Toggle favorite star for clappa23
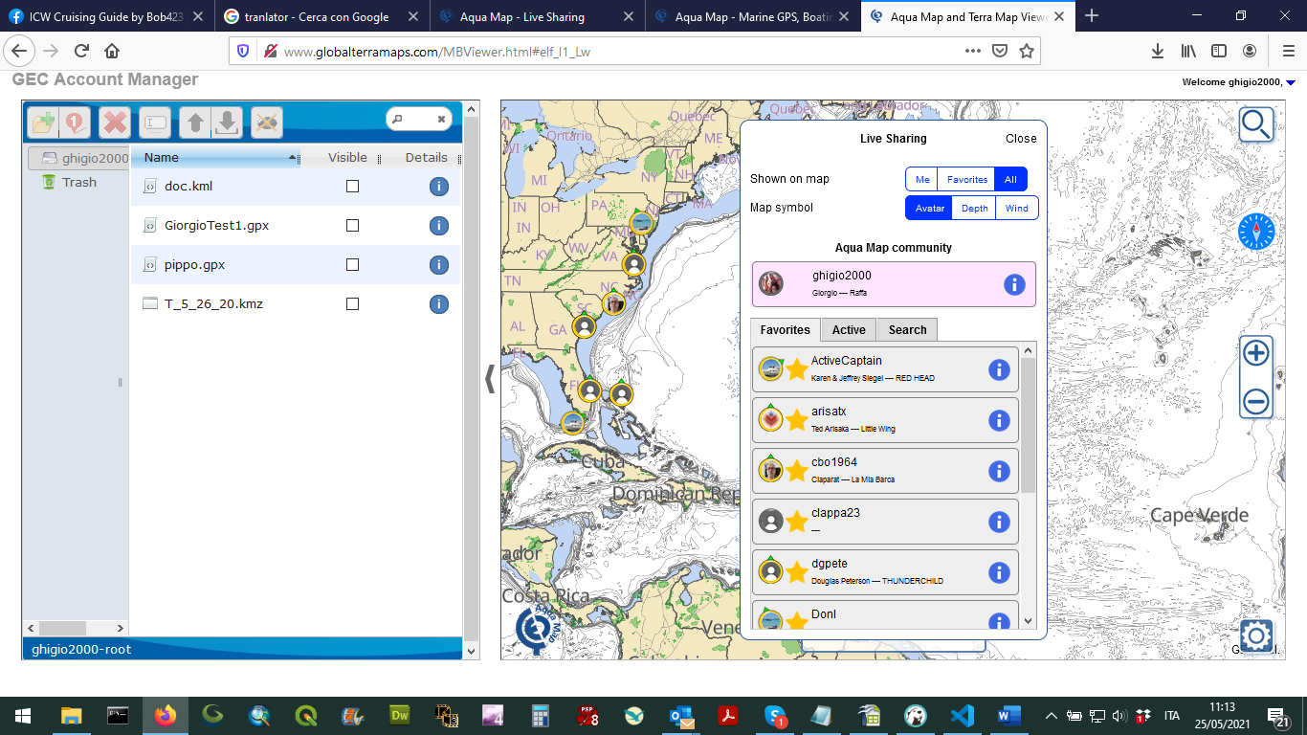 pos(797,522)
